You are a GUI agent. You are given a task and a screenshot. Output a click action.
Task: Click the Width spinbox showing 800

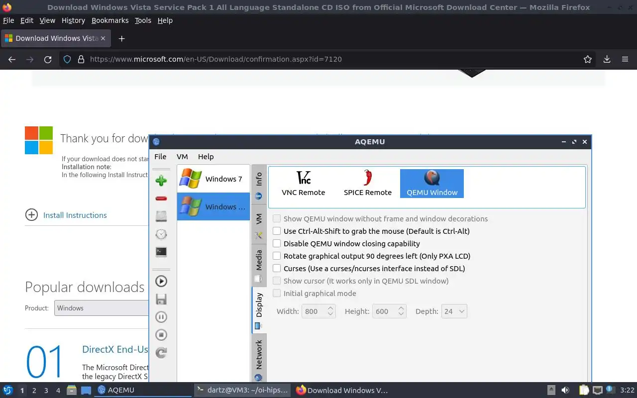pyautogui.click(x=318, y=311)
